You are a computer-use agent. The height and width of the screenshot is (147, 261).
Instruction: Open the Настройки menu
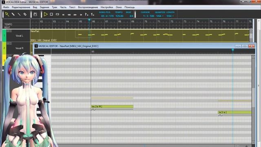(x=107, y=7)
